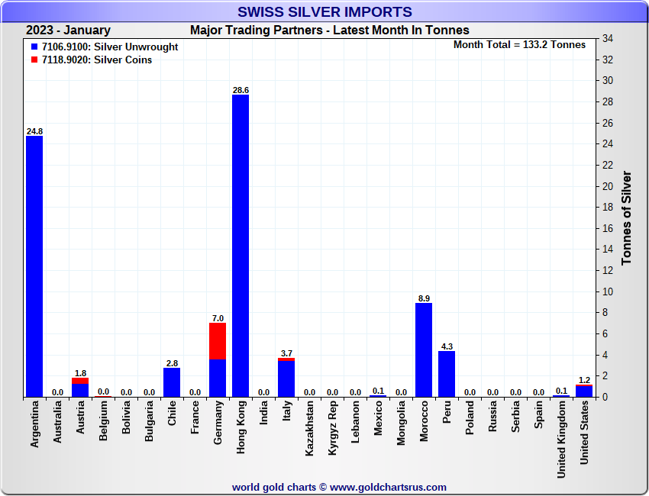Click the 2023 - January date label
649x496 pixels.
[68, 31]
